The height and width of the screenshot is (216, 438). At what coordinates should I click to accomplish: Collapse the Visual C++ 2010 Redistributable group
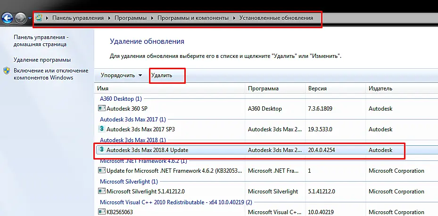pyautogui.click(x=176, y=202)
